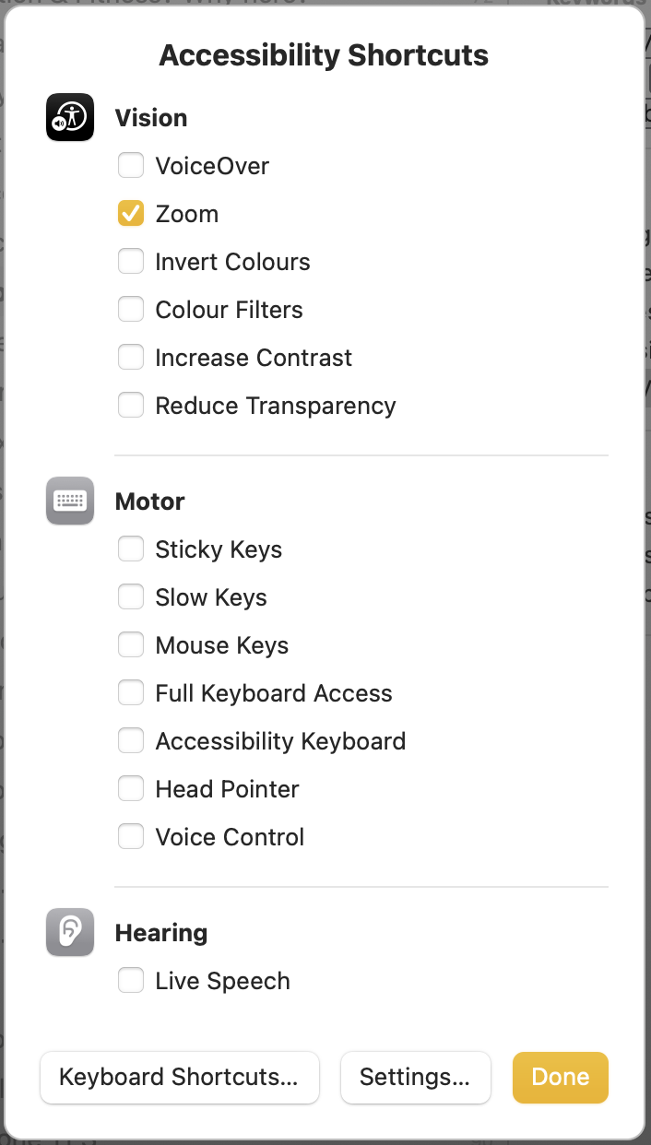Uncheck the Zoom checkbox

[131, 214]
